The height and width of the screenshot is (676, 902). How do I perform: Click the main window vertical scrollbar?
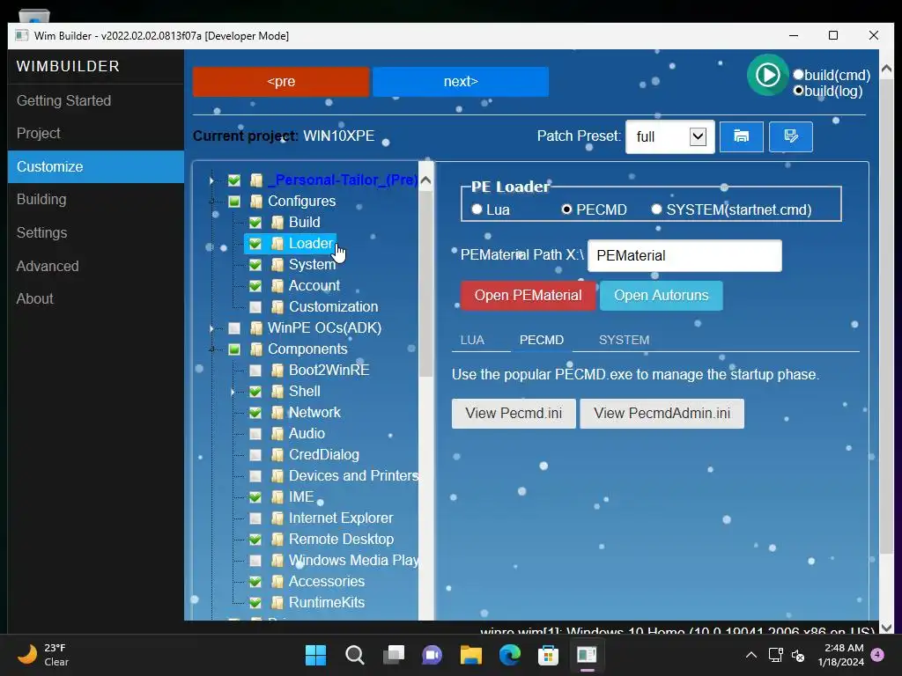886,316
